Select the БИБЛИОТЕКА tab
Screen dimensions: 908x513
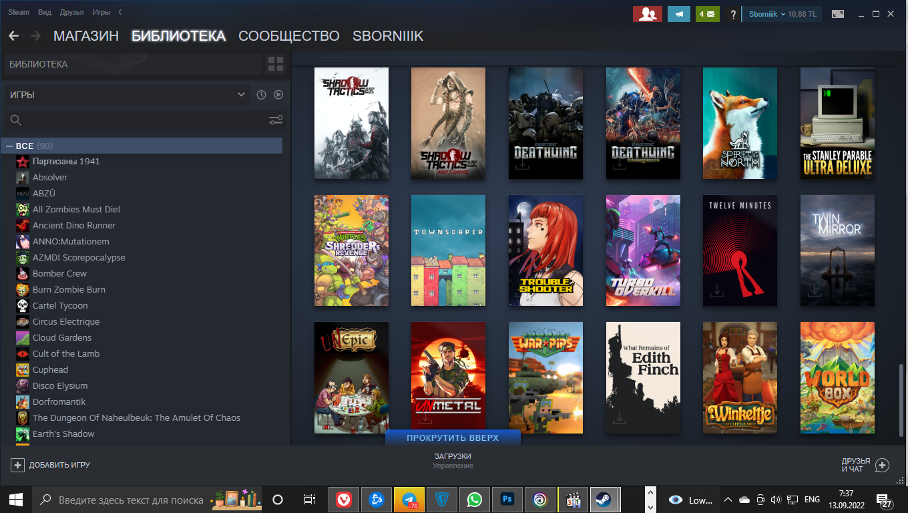click(x=178, y=36)
